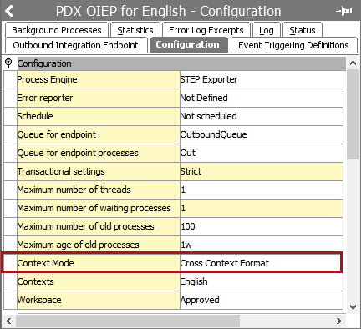
Task: Click the vertical scrollbar thumb
Action: (x=353, y=114)
